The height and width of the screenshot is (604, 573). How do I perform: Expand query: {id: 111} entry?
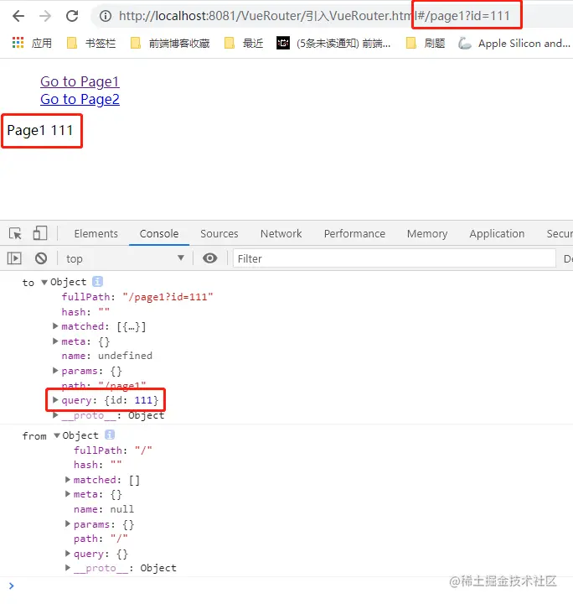click(x=55, y=400)
